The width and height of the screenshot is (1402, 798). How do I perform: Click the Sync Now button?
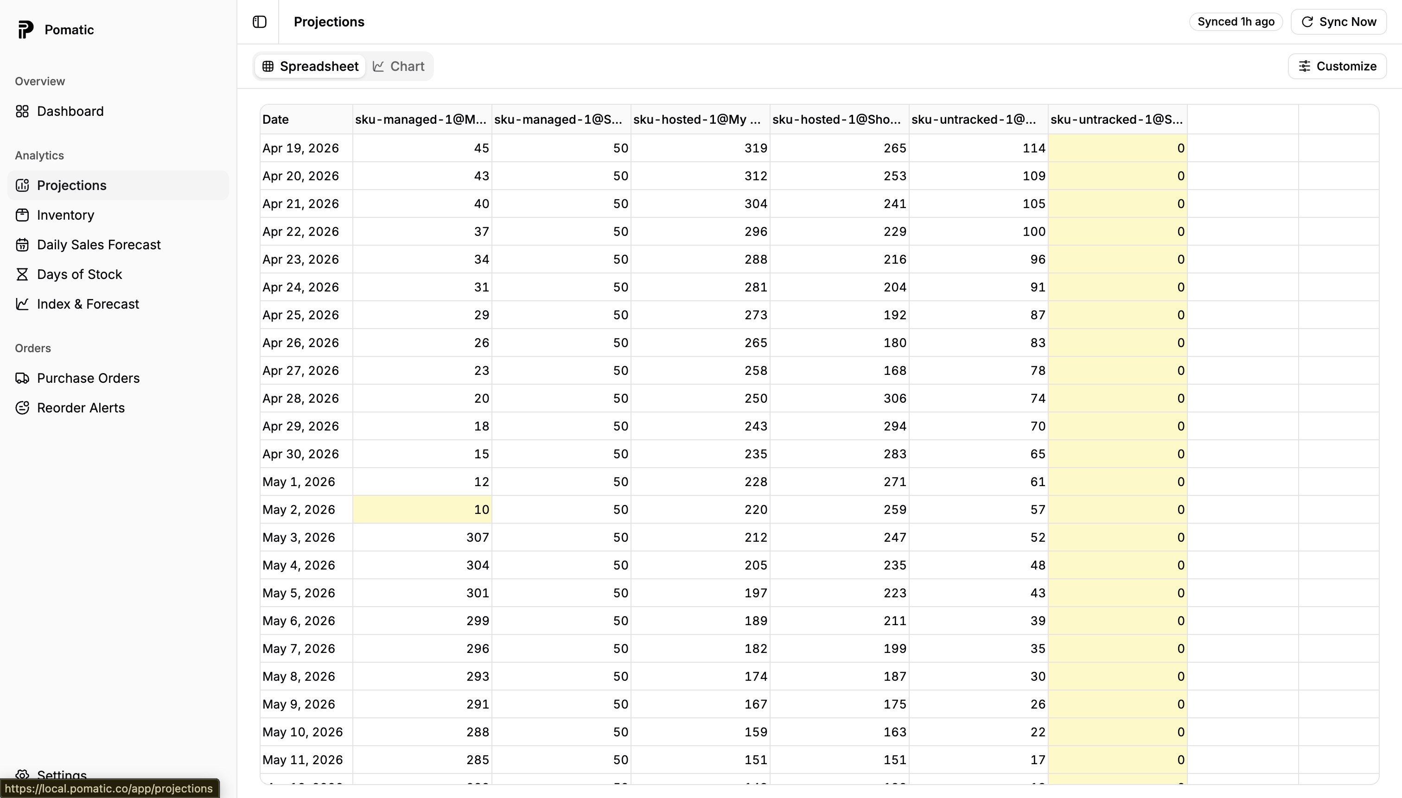coord(1338,22)
